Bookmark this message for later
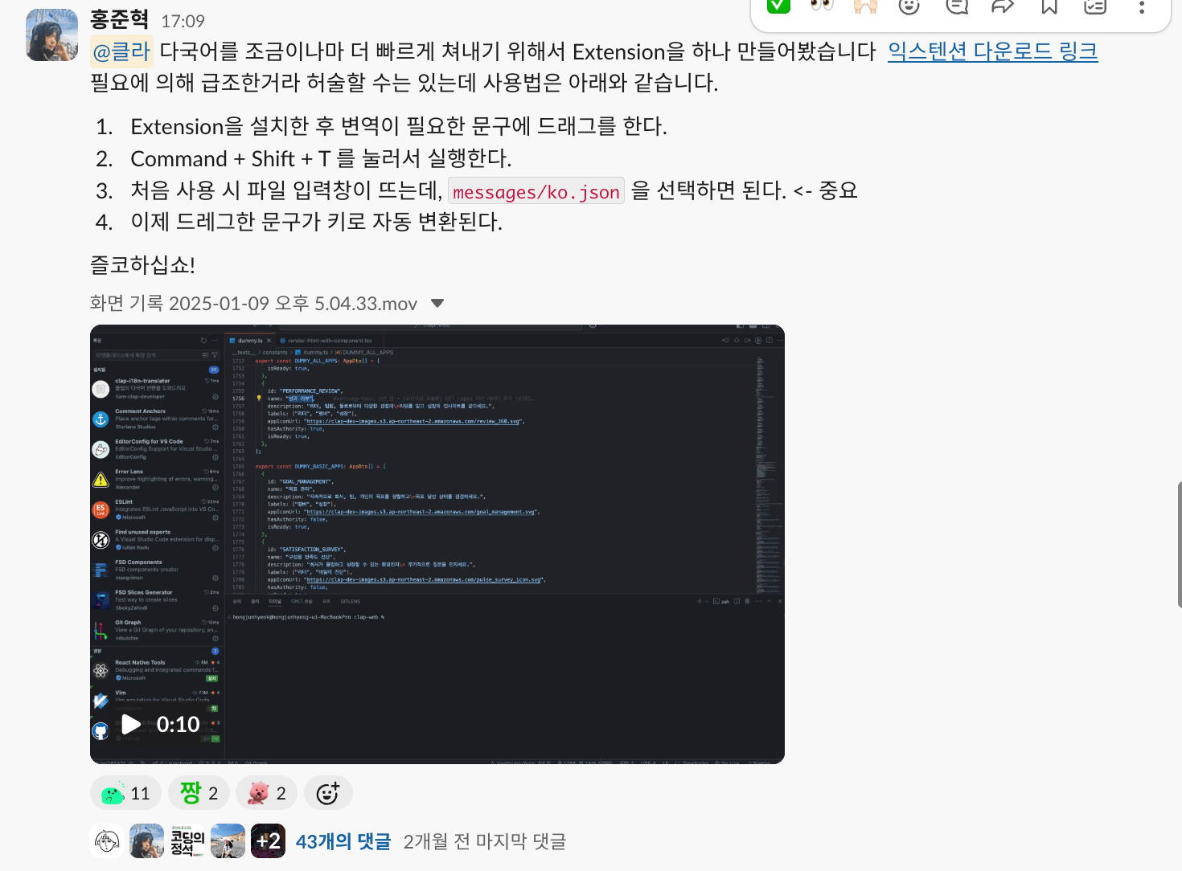The image size is (1182, 871). (1049, 6)
